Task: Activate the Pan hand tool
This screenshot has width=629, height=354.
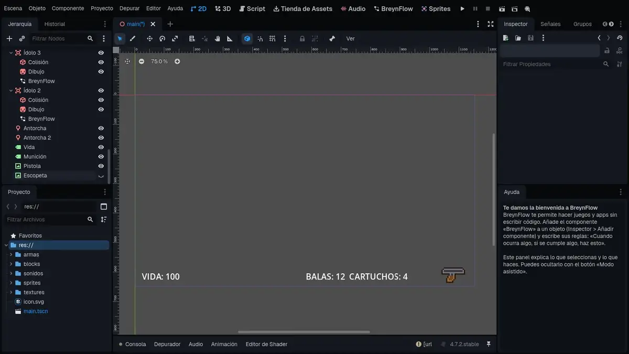Action: (217, 38)
